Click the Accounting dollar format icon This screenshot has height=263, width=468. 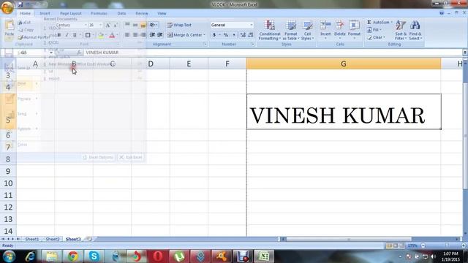[214, 35]
